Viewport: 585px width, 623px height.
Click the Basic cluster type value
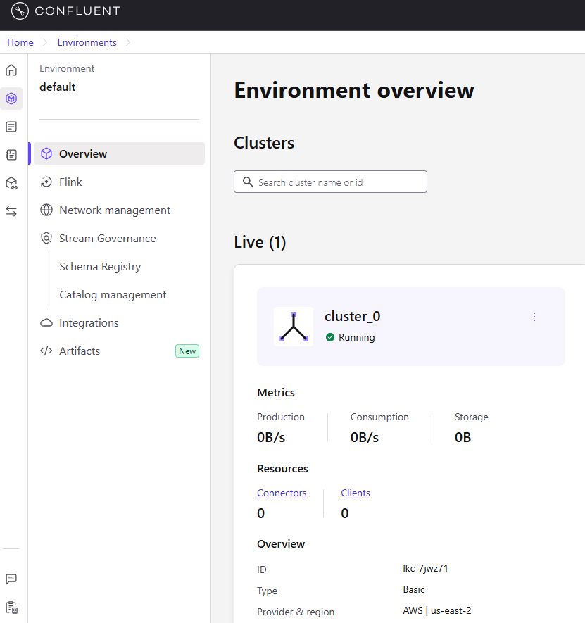pos(414,589)
